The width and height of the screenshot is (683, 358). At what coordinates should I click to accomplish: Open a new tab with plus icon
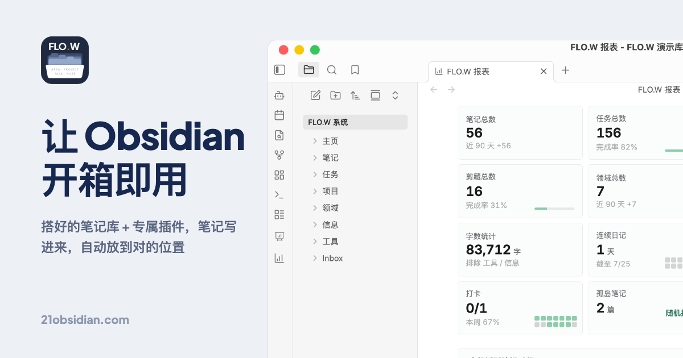[x=565, y=70]
